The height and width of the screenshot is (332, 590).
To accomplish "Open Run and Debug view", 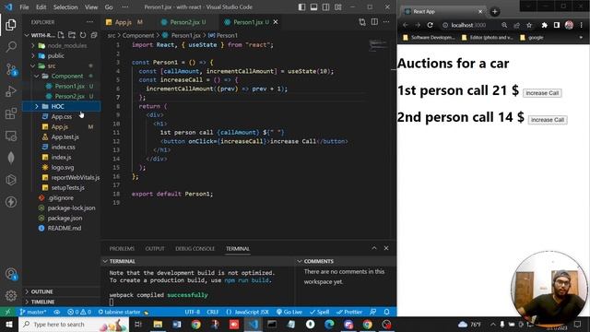I will (x=11, y=91).
